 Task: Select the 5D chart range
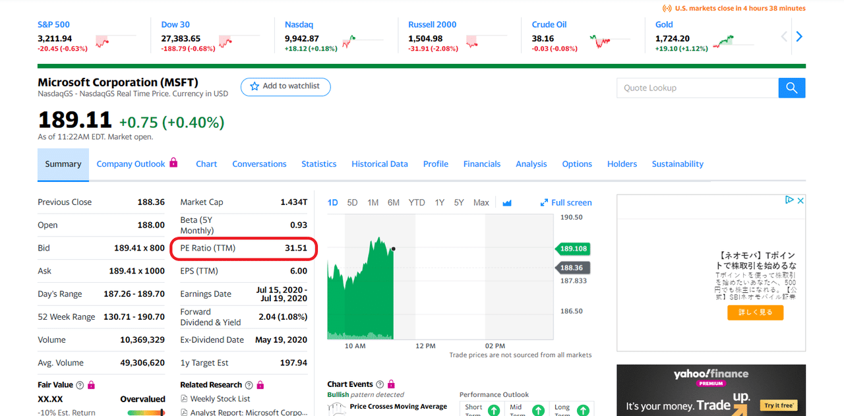pyautogui.click(x=353, y=203)
